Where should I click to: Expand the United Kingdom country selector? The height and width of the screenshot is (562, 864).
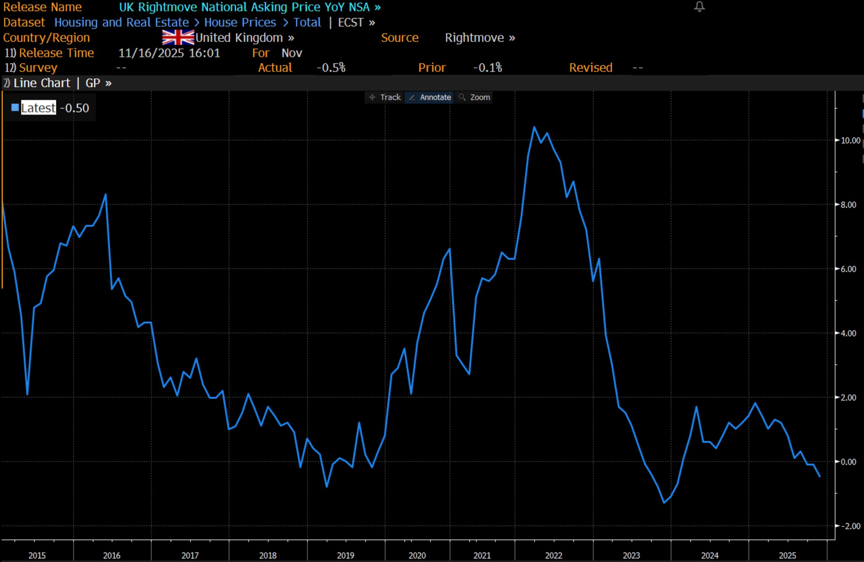click(244, 38)
